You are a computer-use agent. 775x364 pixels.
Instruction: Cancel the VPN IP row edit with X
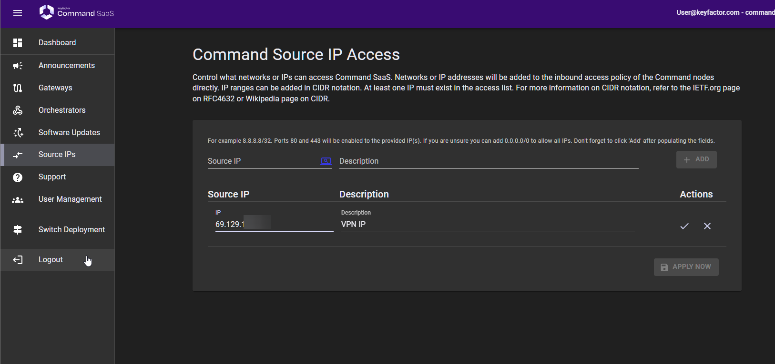(707, 226)
